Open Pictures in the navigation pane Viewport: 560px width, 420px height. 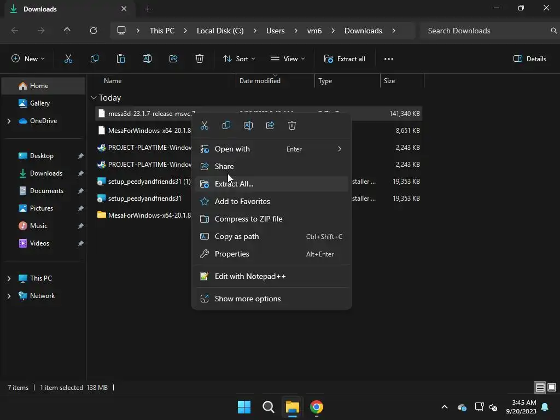click(43, 208)
